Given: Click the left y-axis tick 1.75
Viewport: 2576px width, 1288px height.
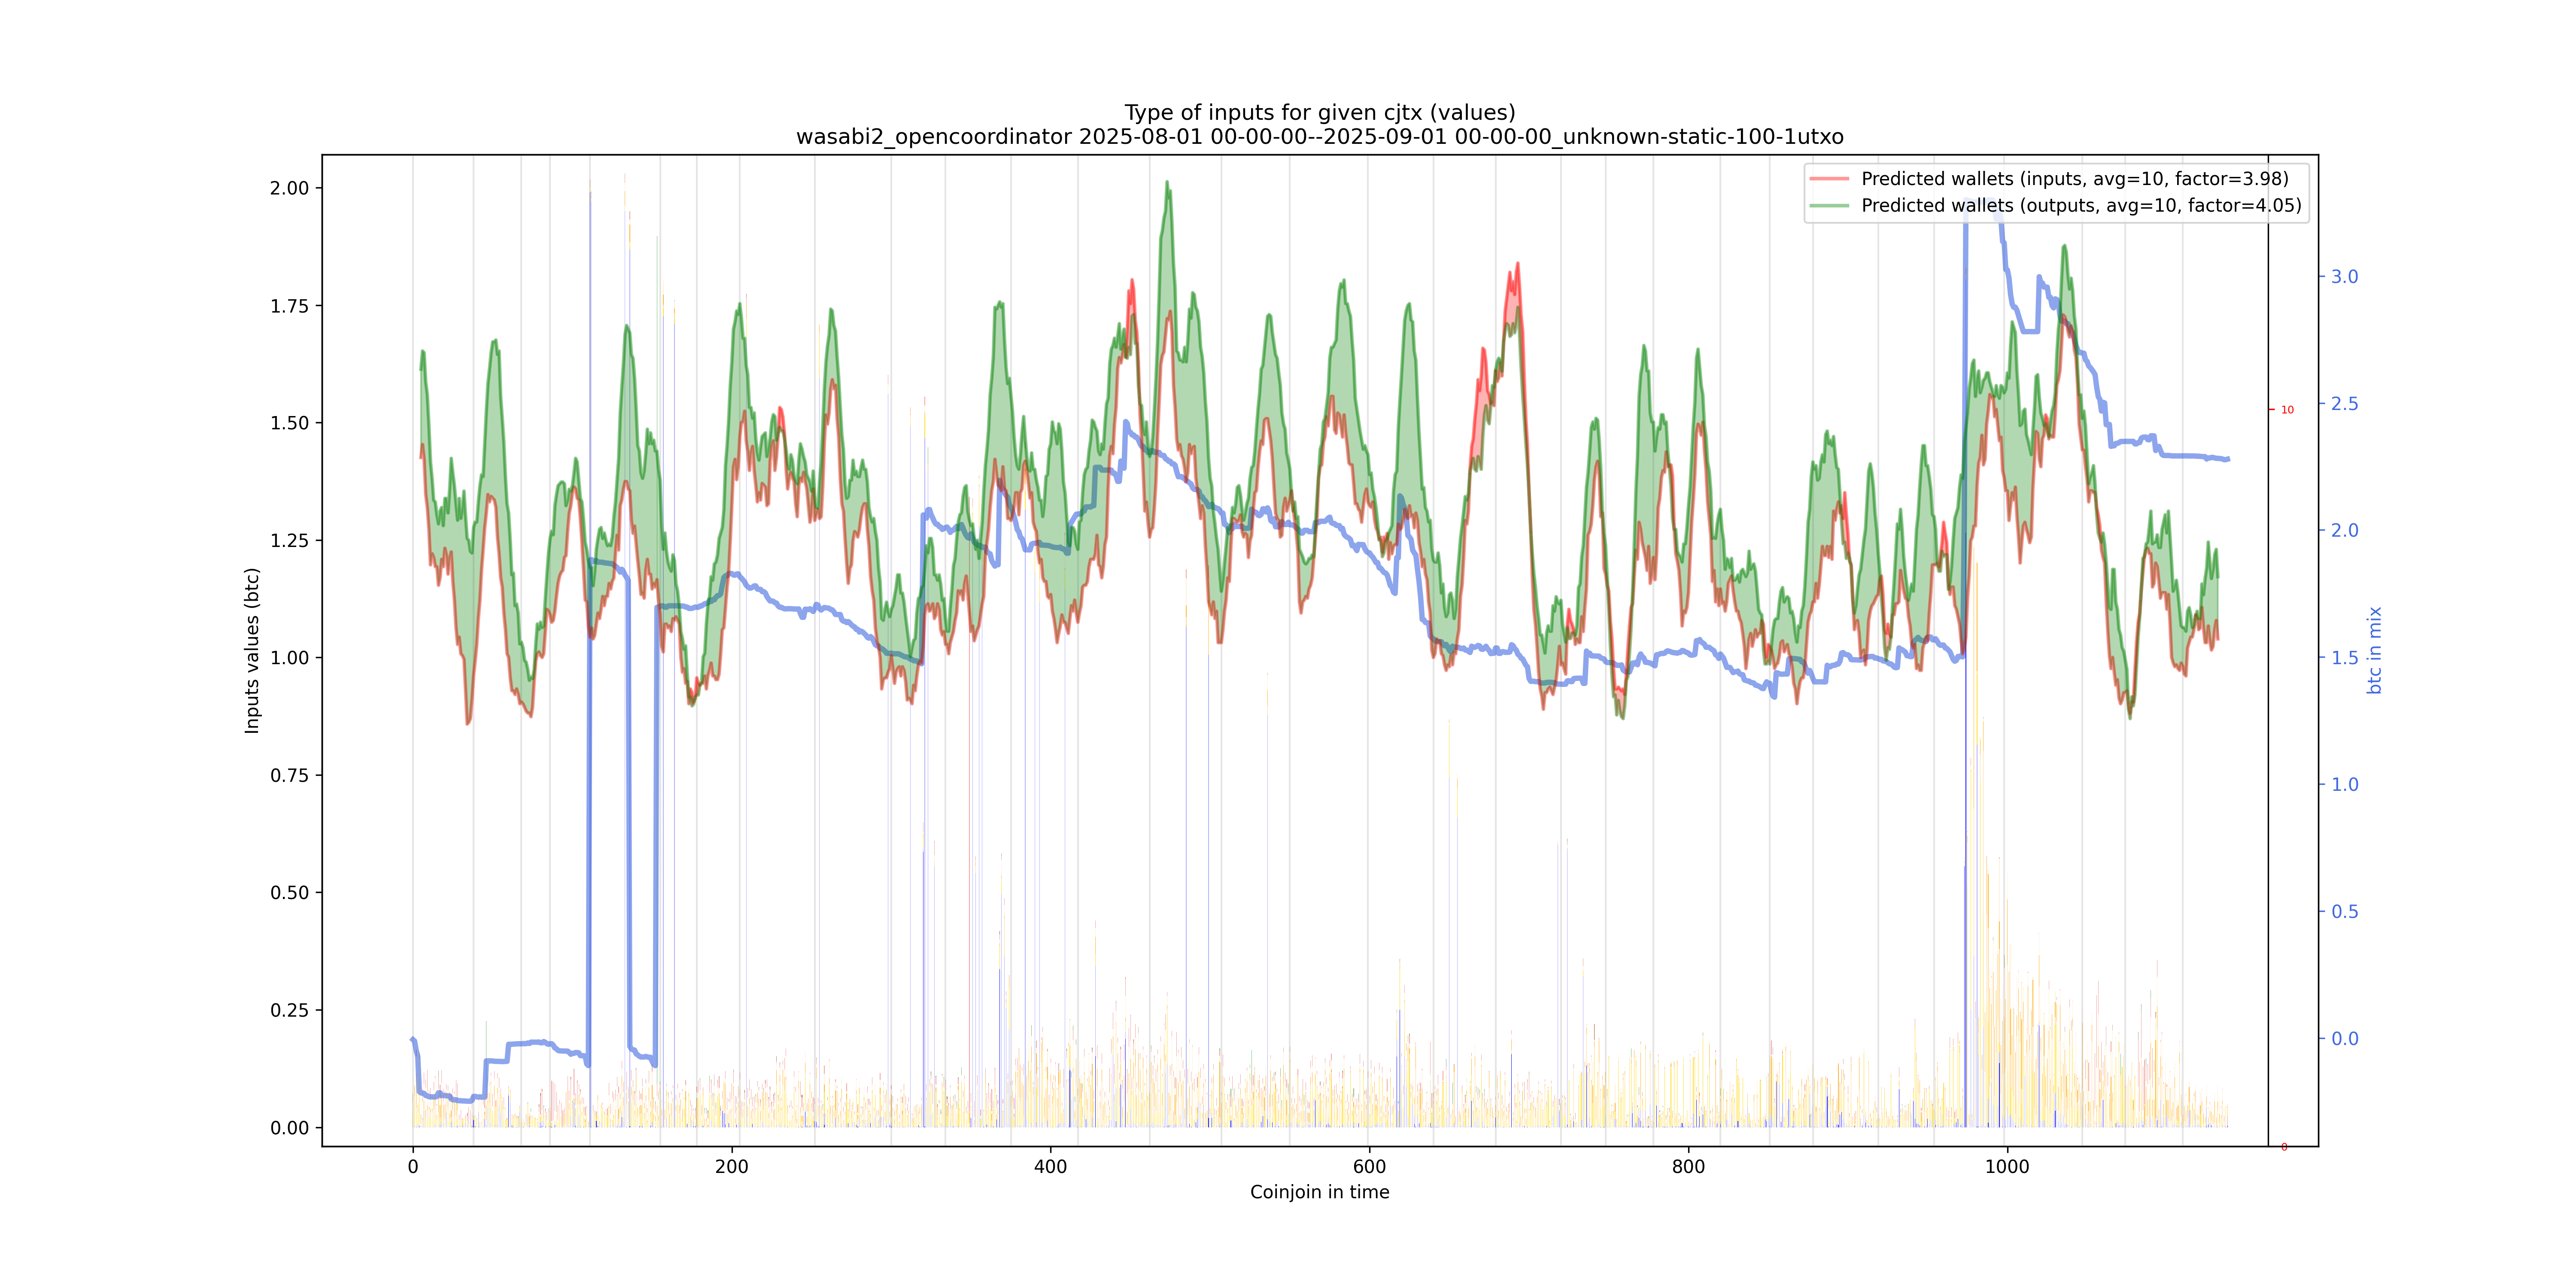Looking at the screenshot, I should click(289, 306).
